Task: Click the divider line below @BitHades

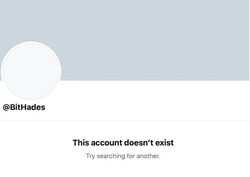Action: pos(125,121)
